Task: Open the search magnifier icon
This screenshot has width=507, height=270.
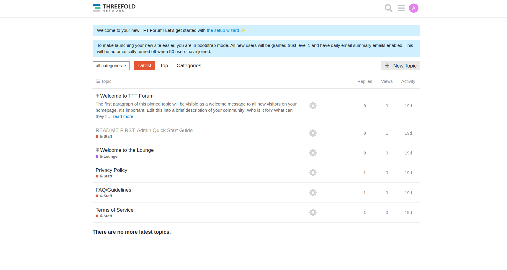Action: pyautogui.click(x=388, y=8)
